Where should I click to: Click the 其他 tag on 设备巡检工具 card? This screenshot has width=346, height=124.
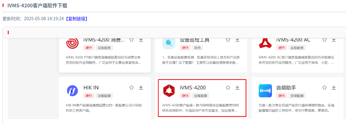point(197,48)
